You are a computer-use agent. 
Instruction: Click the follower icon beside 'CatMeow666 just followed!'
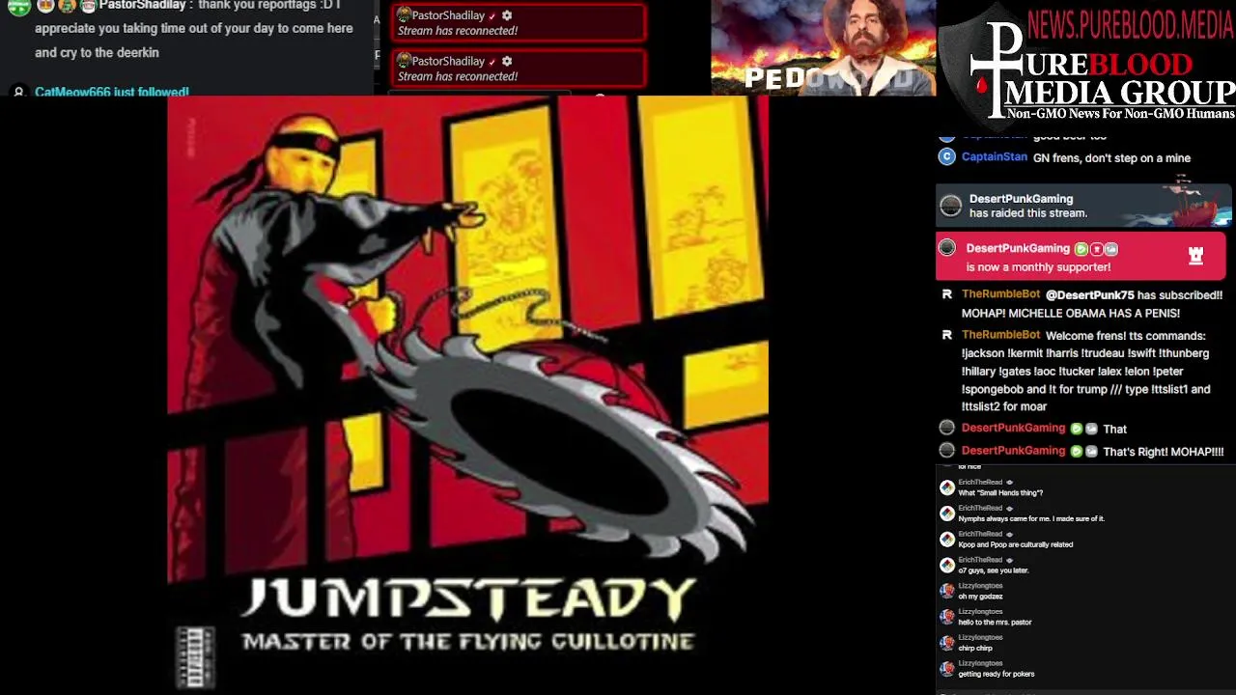17,93
